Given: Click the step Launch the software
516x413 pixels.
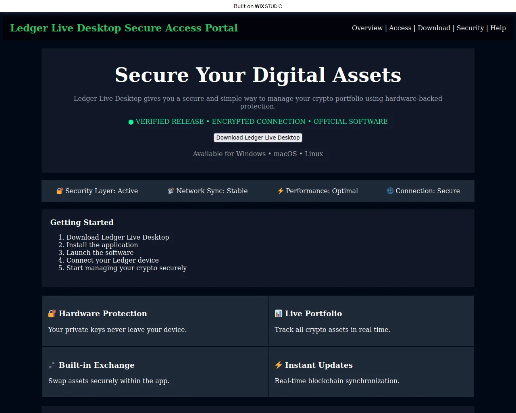Looking at the screenshot, I should click(x=100, y=252).
